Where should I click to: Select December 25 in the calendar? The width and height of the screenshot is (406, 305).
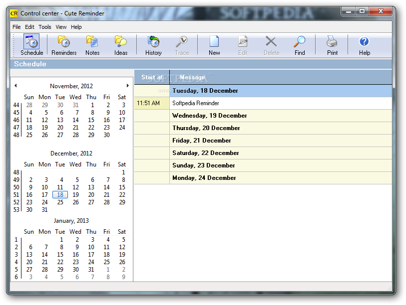pyautogui.click(x=60, y=202)
